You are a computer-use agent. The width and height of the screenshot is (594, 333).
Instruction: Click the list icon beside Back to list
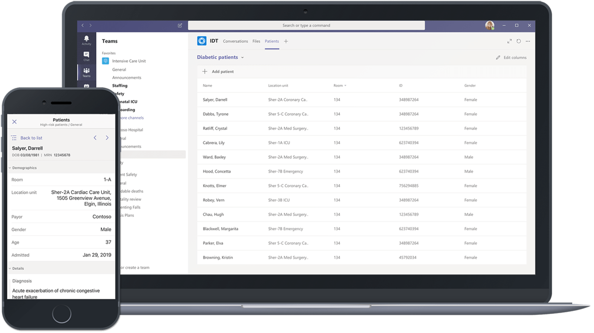tap(14, 138)
